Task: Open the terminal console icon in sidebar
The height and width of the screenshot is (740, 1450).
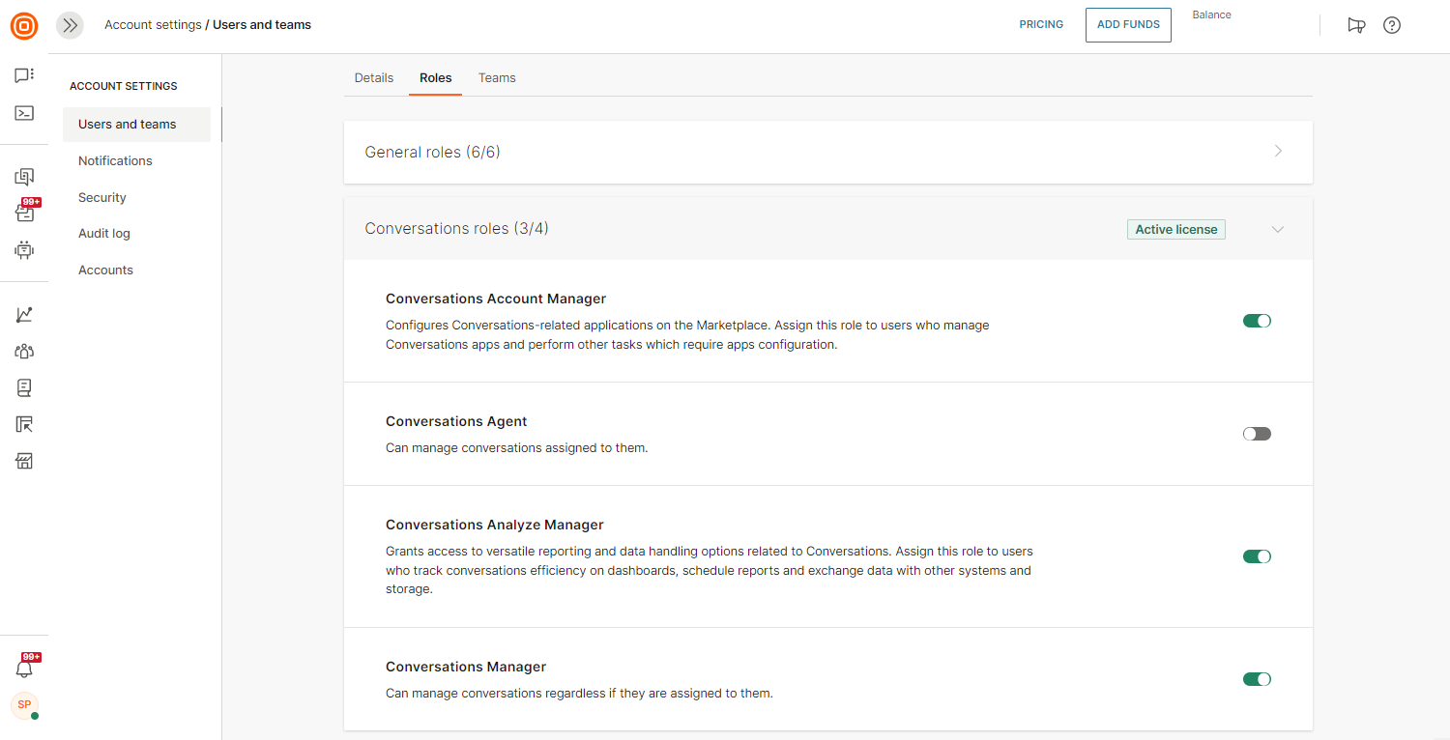Action: click(24, 113)
